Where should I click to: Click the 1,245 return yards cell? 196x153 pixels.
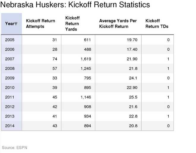tap(86, 68)
